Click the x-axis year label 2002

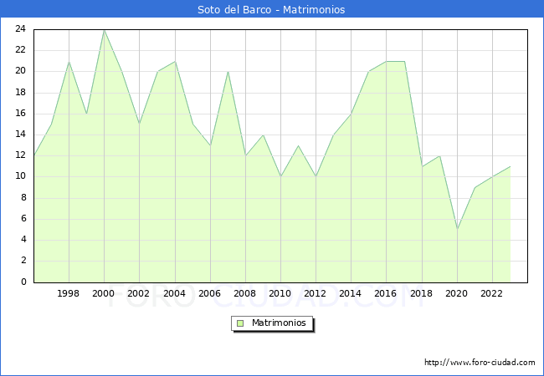[138, 293]
